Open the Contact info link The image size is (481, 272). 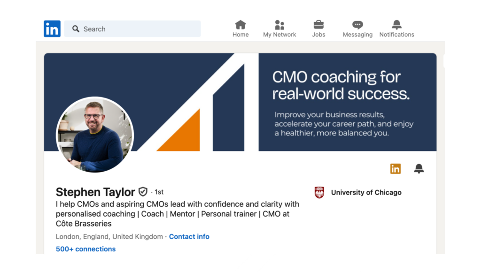tap(189, 237)
